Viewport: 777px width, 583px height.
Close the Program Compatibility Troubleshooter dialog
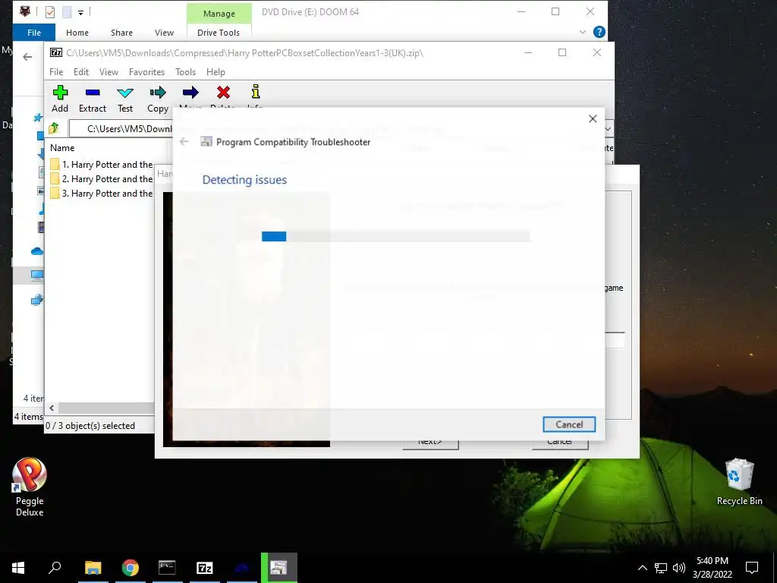tap(593, 118)
